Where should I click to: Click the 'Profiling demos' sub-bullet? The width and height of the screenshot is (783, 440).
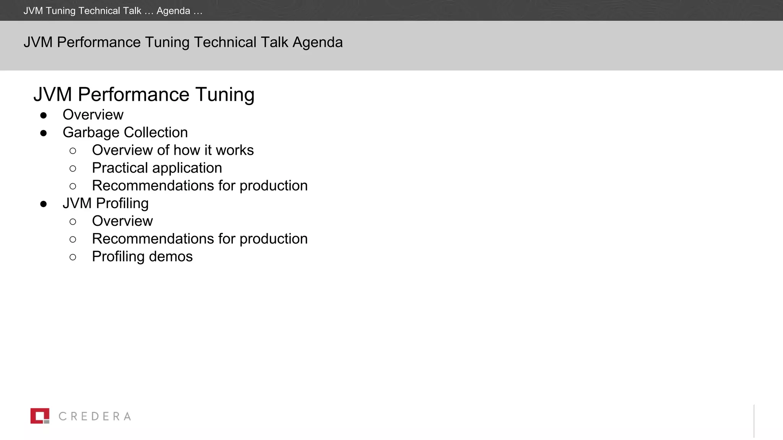pos(142,257)
